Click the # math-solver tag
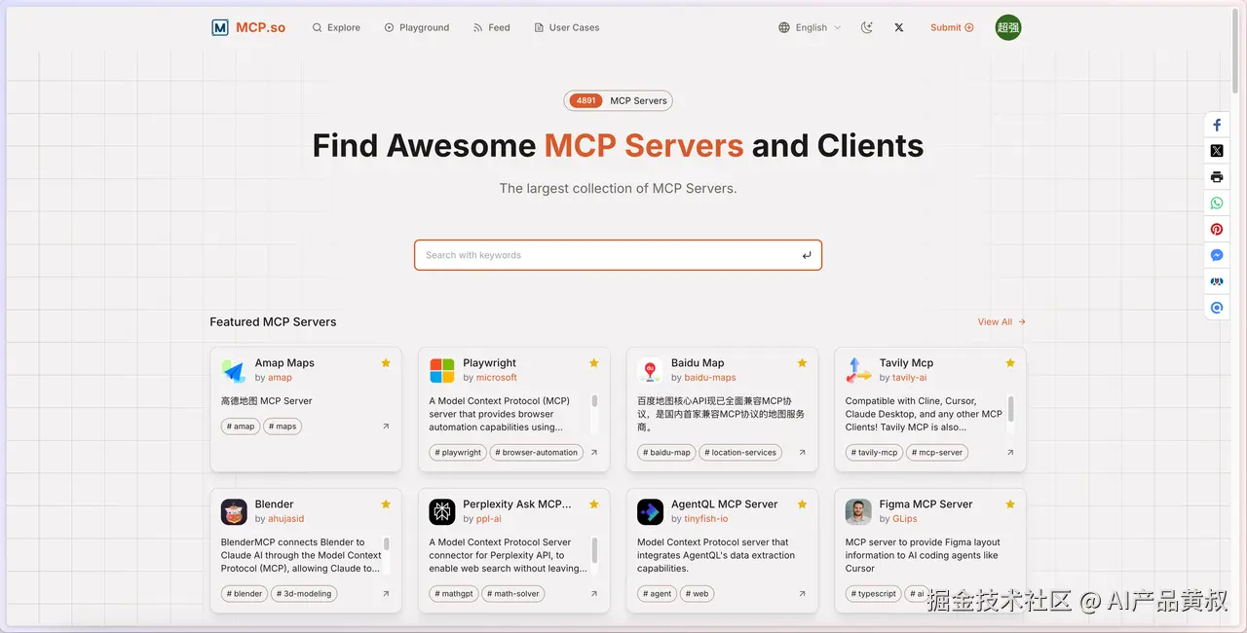The width and height of the screenshot is (1247, 633). tap(513, 593)
